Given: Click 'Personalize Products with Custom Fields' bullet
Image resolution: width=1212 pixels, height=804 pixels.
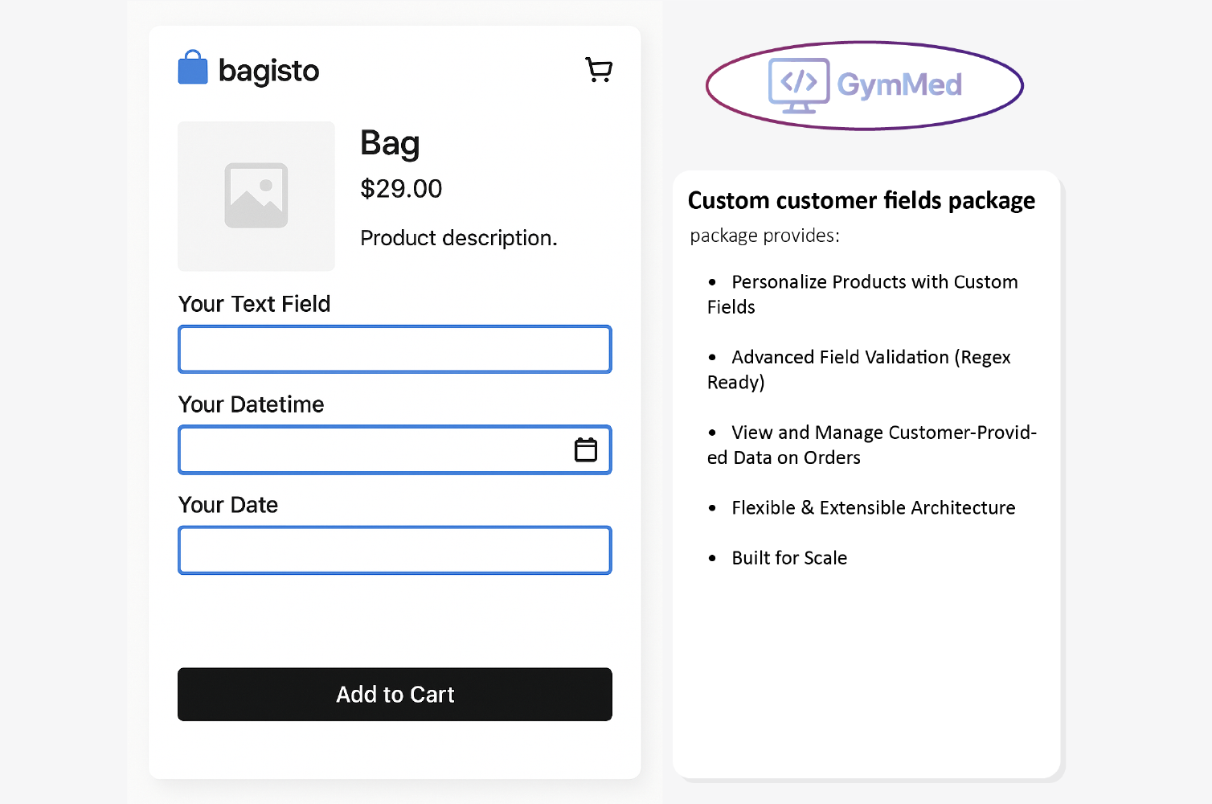Looking at the screenshot, I should (863, 294).
